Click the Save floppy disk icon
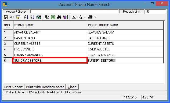This screenshot has width=170, height=103. click(6, 17)
